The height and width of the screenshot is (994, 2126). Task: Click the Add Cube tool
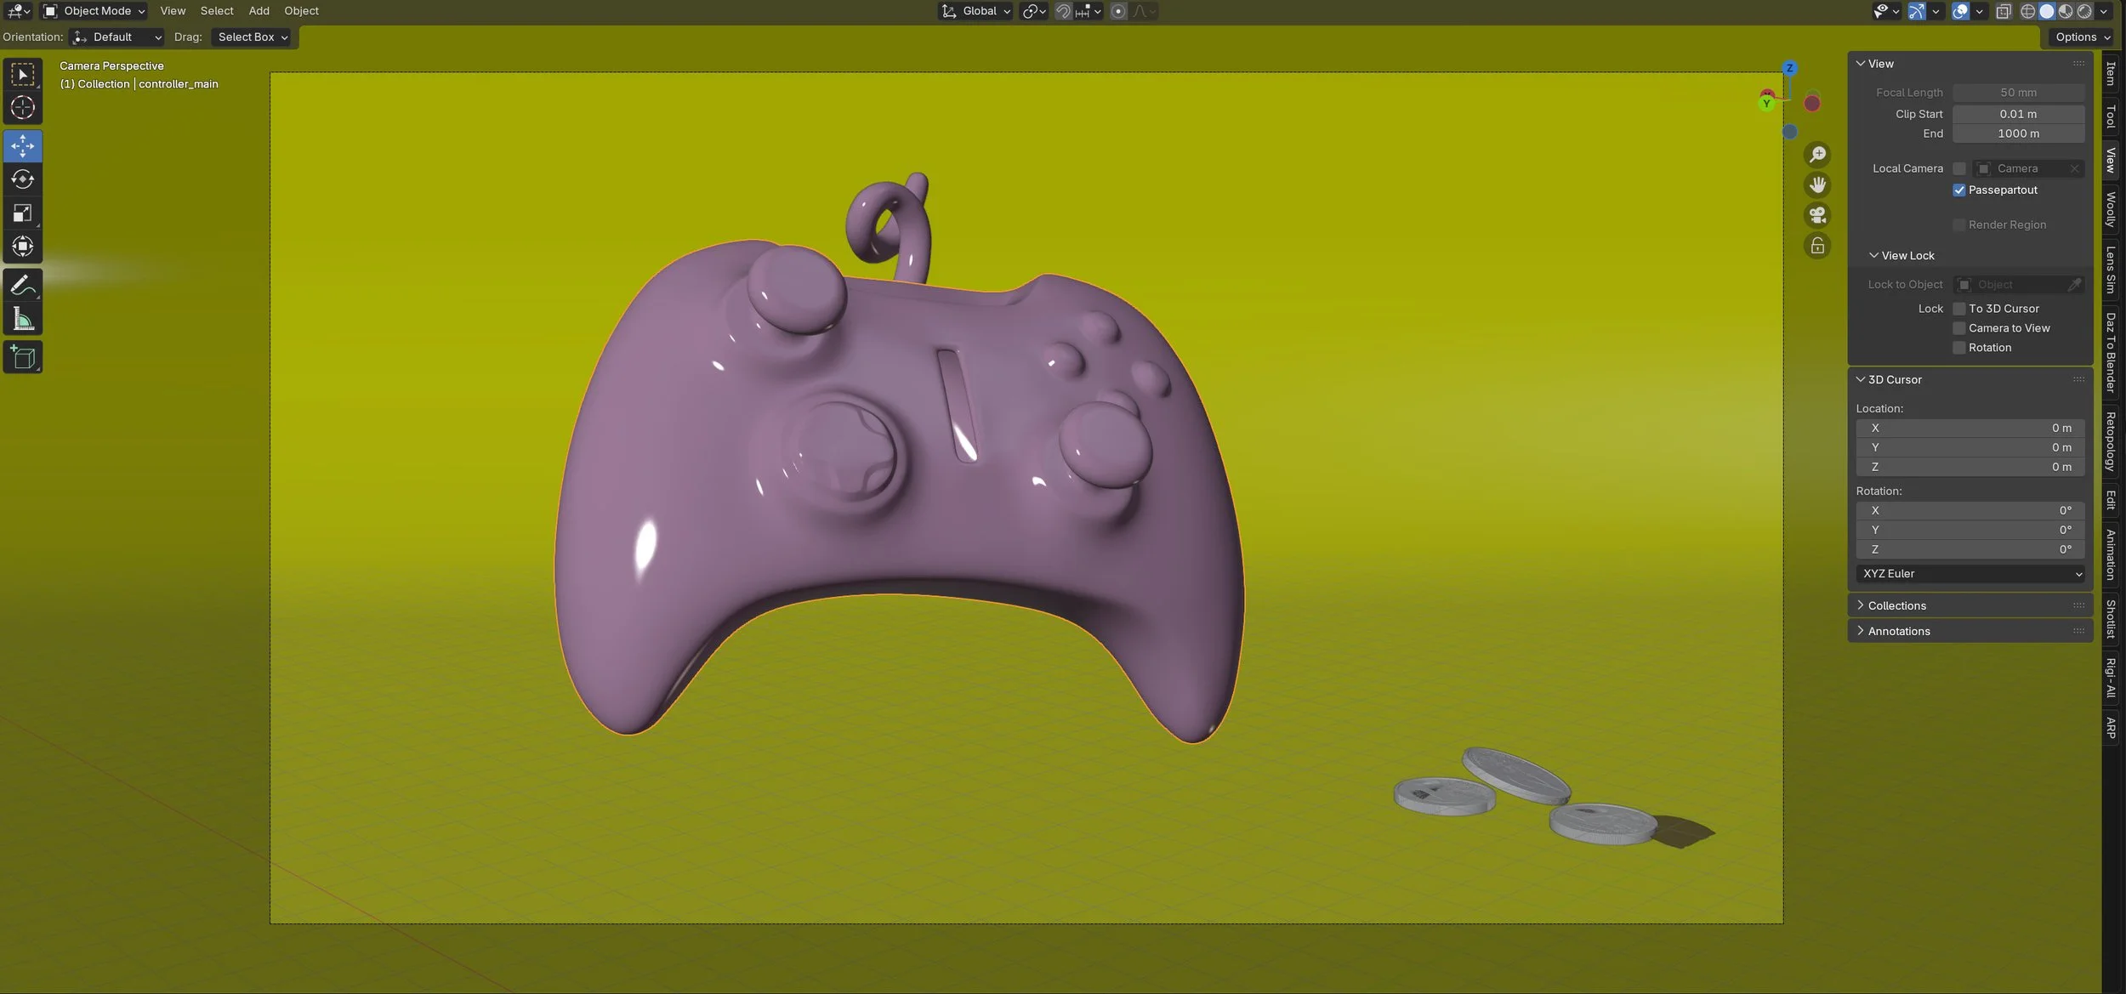pyautogui.click(x=23, y=357)
